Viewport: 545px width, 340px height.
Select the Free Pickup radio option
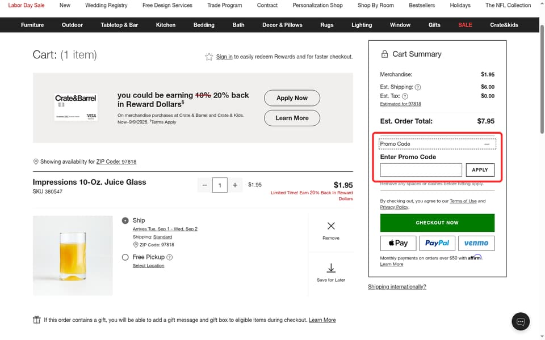pyautogui.click(x=125, y=257)
